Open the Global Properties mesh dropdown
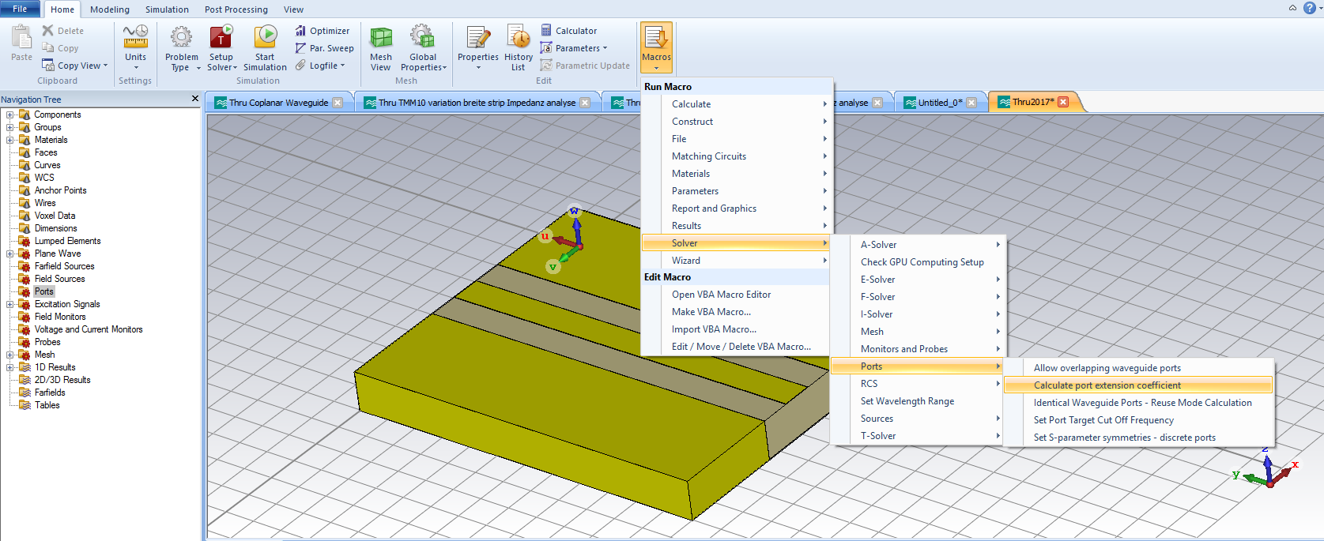The height and width of the screenshot is (541, 1324). click(x=423, y=48)
